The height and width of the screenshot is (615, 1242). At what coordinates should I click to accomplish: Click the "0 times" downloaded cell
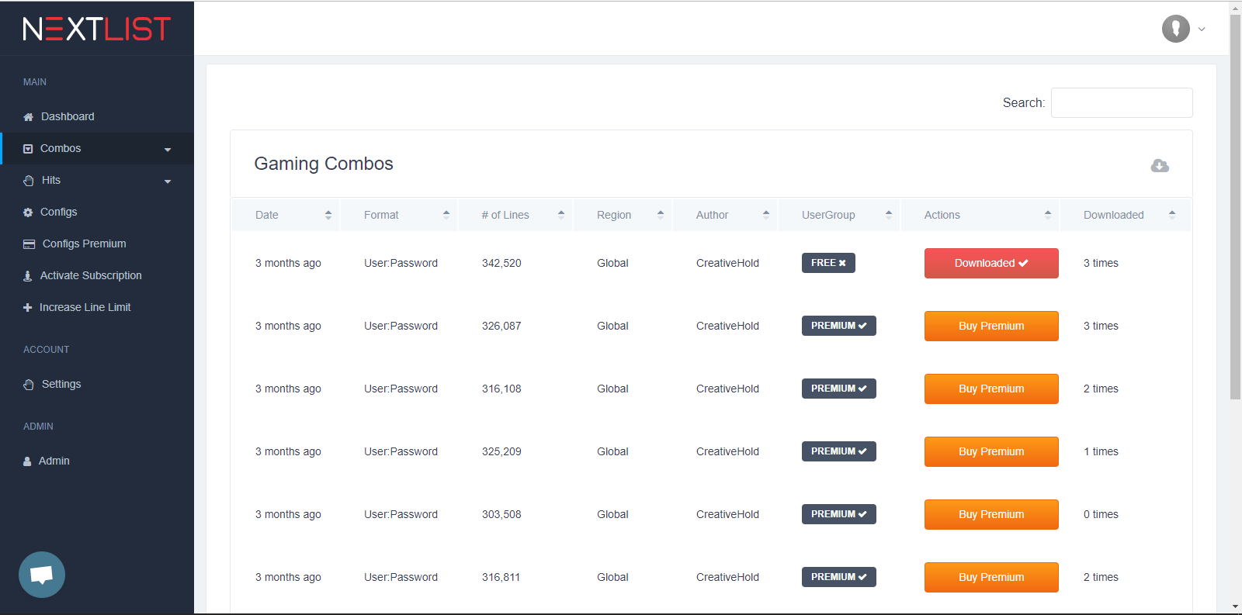(x=1101, y=514)
